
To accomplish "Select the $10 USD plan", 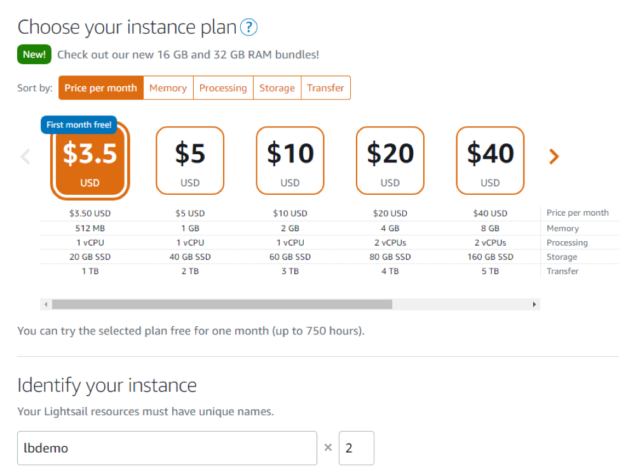I will click(290, 161).
